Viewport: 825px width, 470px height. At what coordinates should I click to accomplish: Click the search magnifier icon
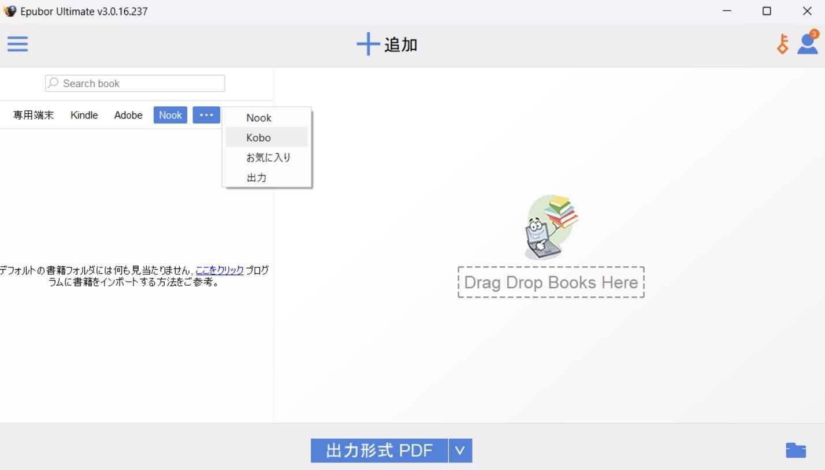point(53,83)
